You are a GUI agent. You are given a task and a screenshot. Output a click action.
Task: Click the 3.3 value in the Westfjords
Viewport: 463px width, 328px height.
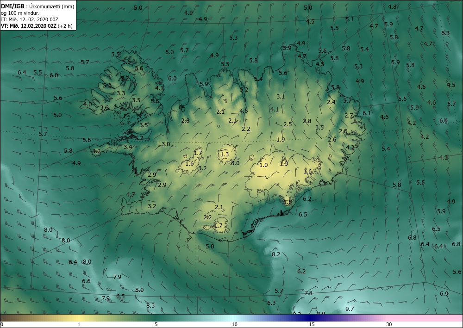pyautogui.click(x=121, y=93)
